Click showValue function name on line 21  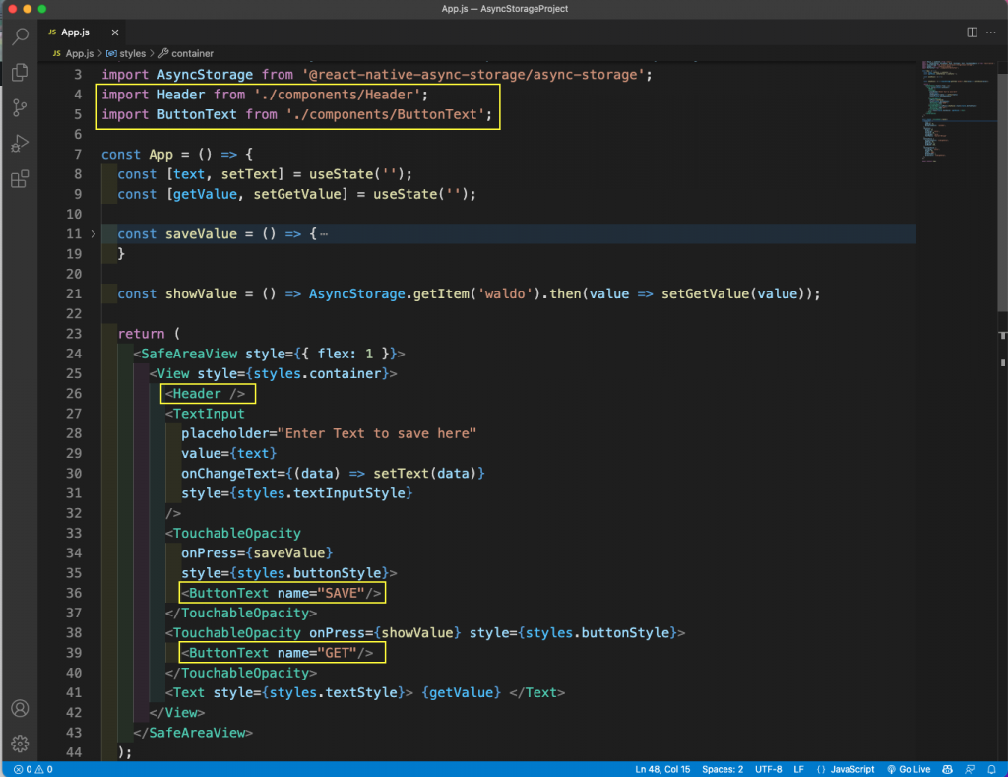(201, 293)
